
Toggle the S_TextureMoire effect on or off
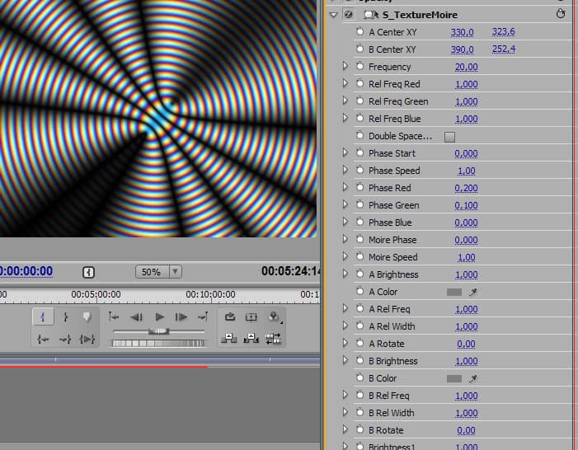pyautogui.click(x=348, y=14)
